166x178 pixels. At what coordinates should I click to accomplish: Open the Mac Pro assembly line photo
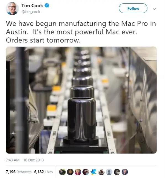pos(81,100)
